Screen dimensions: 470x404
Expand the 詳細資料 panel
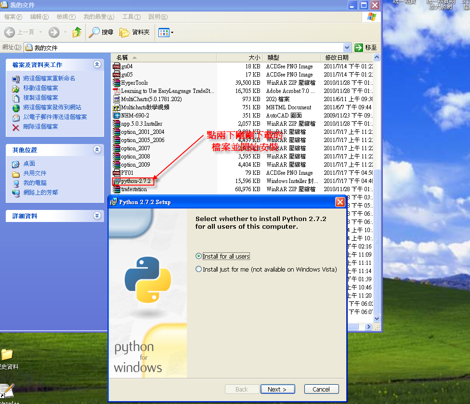97,216
